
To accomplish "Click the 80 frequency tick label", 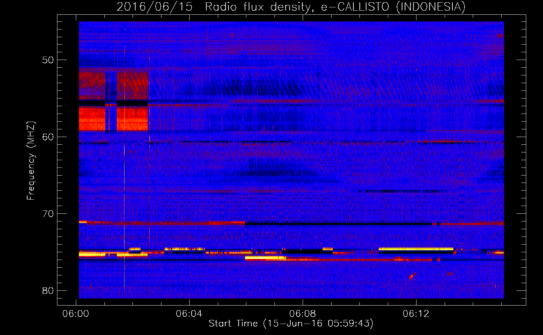I will click(x=48, y=290).
